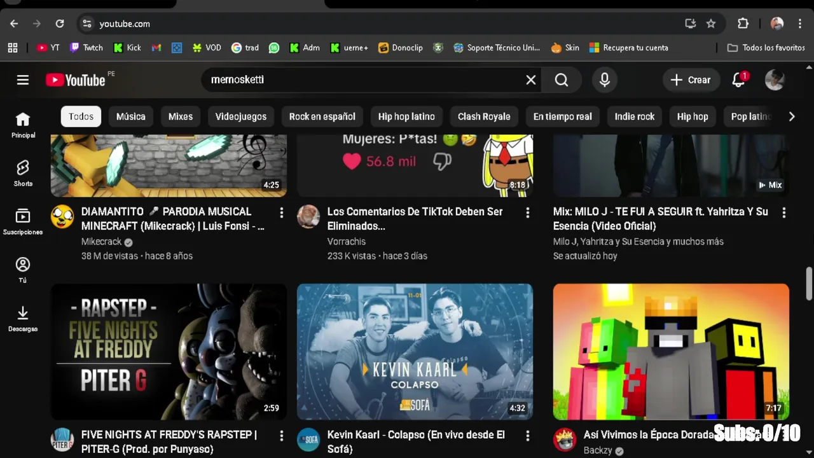814x458 pixels.
Task: Open the notifications bell
Action: click(738, 80)
